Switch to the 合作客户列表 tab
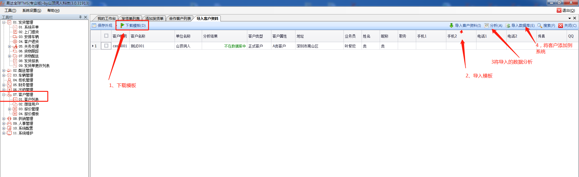The image size is (579, 177). (x=180, y=19)
